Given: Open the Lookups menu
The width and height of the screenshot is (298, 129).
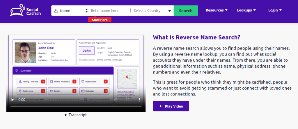Looking at the screenshot, I should [246, 10].
